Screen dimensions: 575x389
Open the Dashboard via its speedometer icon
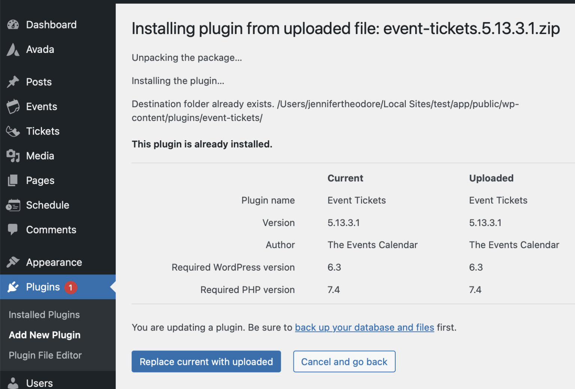click(13, 25)
